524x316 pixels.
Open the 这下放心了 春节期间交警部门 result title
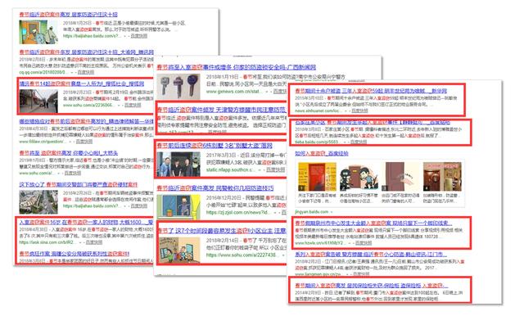(79, 184)
